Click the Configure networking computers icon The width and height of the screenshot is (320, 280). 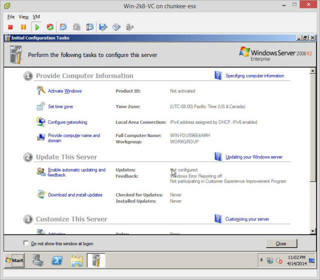coord(41,122)
